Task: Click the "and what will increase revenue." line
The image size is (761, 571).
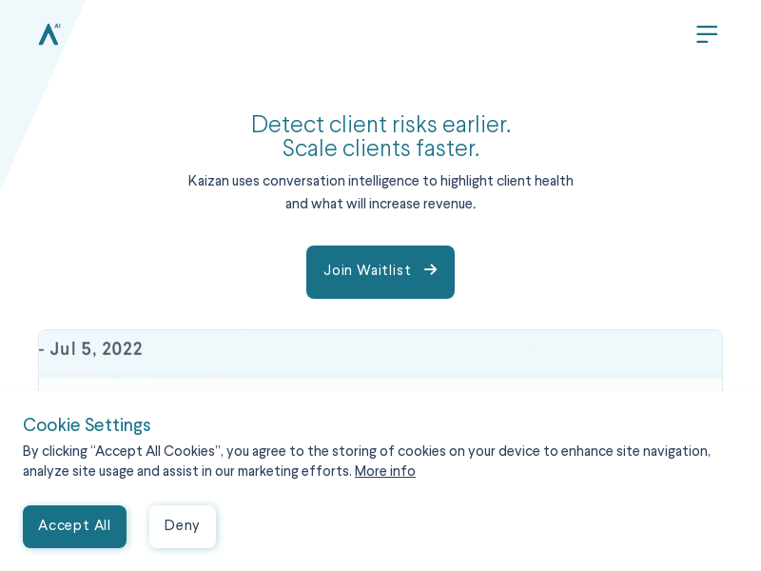Action: [x=380, y=204]
